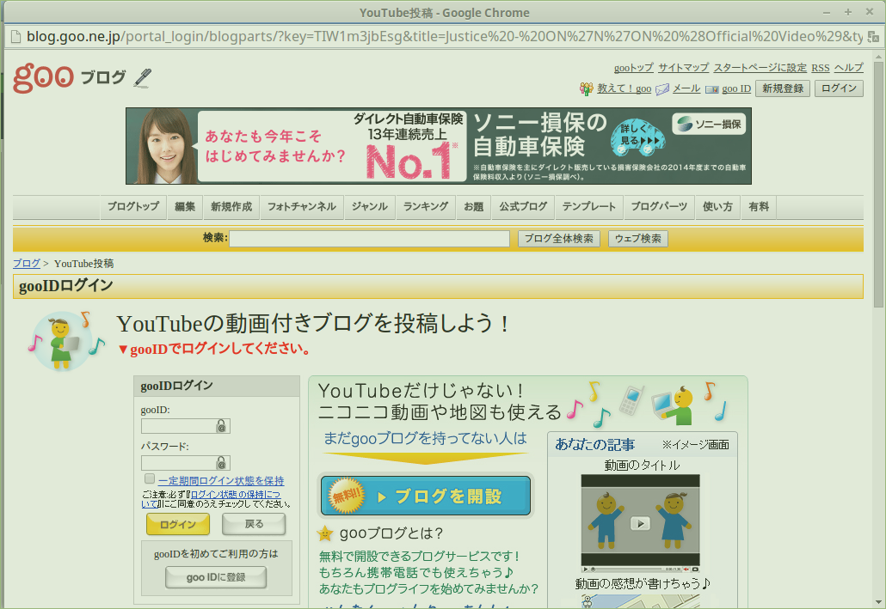Open the ジャンル tab

click(370, 206)
